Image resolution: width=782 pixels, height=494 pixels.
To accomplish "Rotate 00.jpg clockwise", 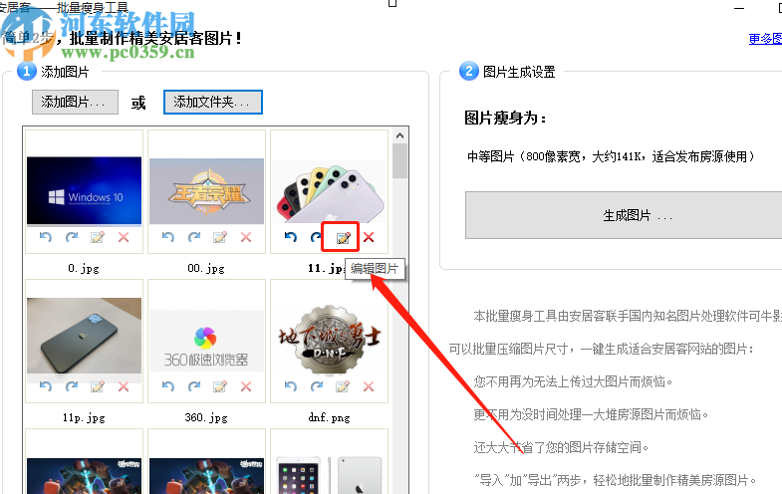I will [x=194, y=237].
